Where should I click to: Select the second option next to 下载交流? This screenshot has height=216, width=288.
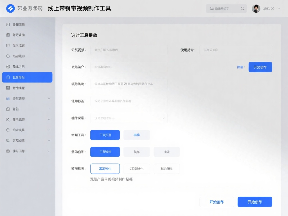pyautogui.click(x=137, y=135)
